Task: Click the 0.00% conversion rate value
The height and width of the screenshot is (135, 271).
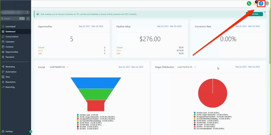Action: click(x=228, y=39)
